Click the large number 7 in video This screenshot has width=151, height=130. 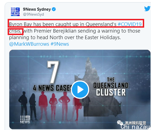tap(53, 72)
